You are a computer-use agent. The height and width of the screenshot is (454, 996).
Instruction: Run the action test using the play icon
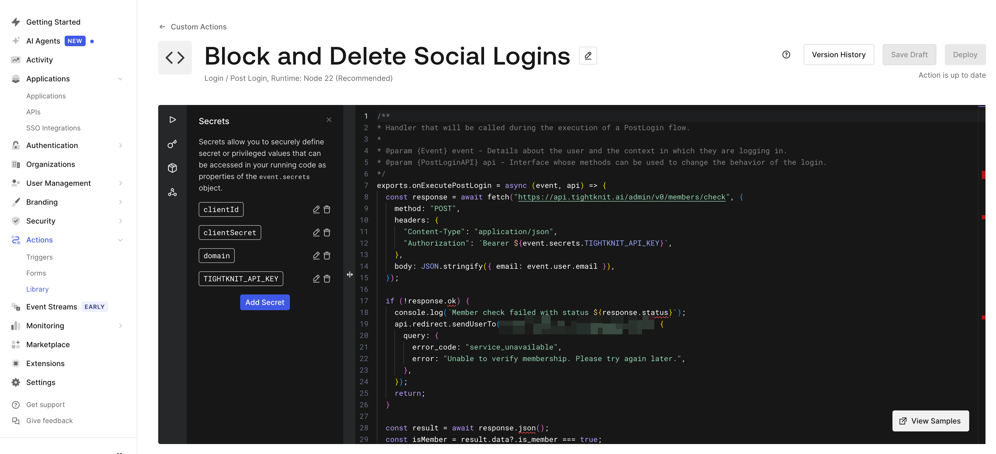pos(172,119)
